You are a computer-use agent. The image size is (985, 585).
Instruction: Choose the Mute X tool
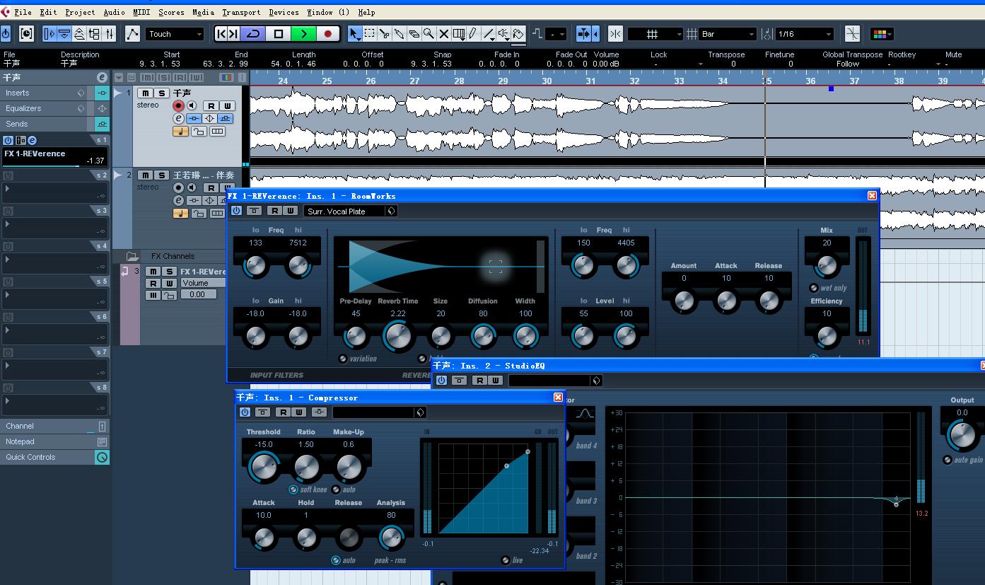444,34
